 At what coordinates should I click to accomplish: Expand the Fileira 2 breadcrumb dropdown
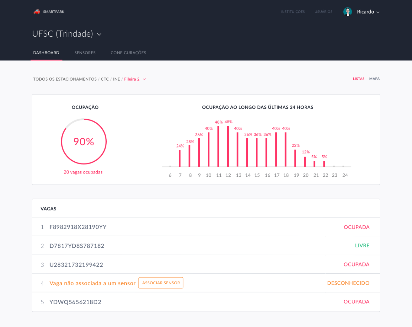[x=144, y=79]
